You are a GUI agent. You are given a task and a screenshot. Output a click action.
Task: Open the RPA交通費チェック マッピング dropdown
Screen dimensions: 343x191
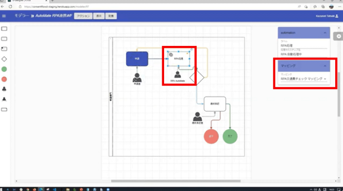tap(304, 79)
